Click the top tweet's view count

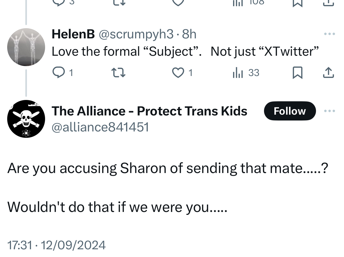(x=248, y=2)
